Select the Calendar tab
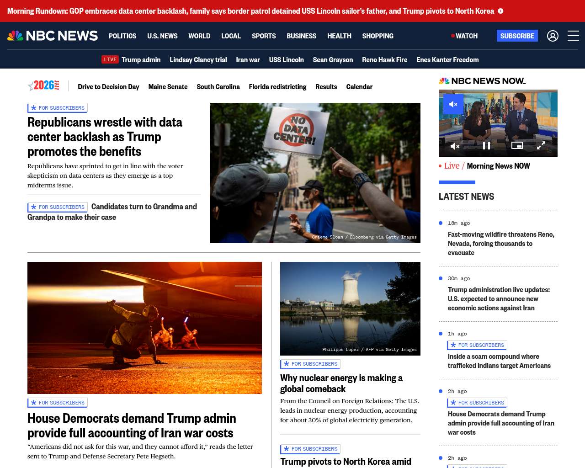Image resolution: width=585 pixels, height=468 pixels. pos(359,86)
